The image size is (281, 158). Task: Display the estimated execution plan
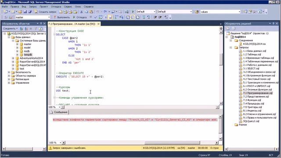101,17
